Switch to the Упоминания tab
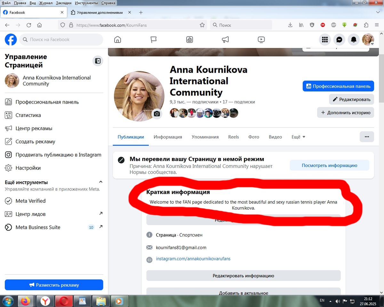The image size is (384, 307). (205, 137)
